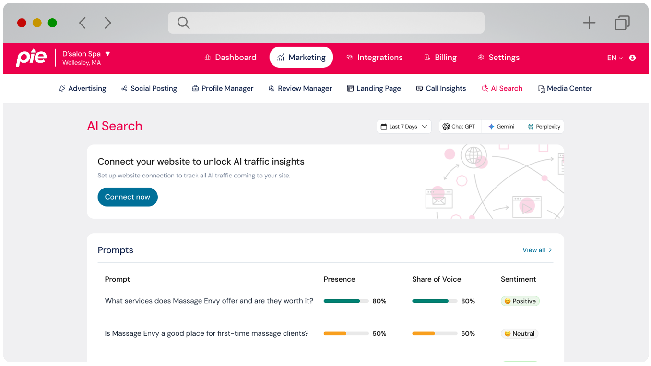Show the browser tab overview icon

tap(622, 23)
